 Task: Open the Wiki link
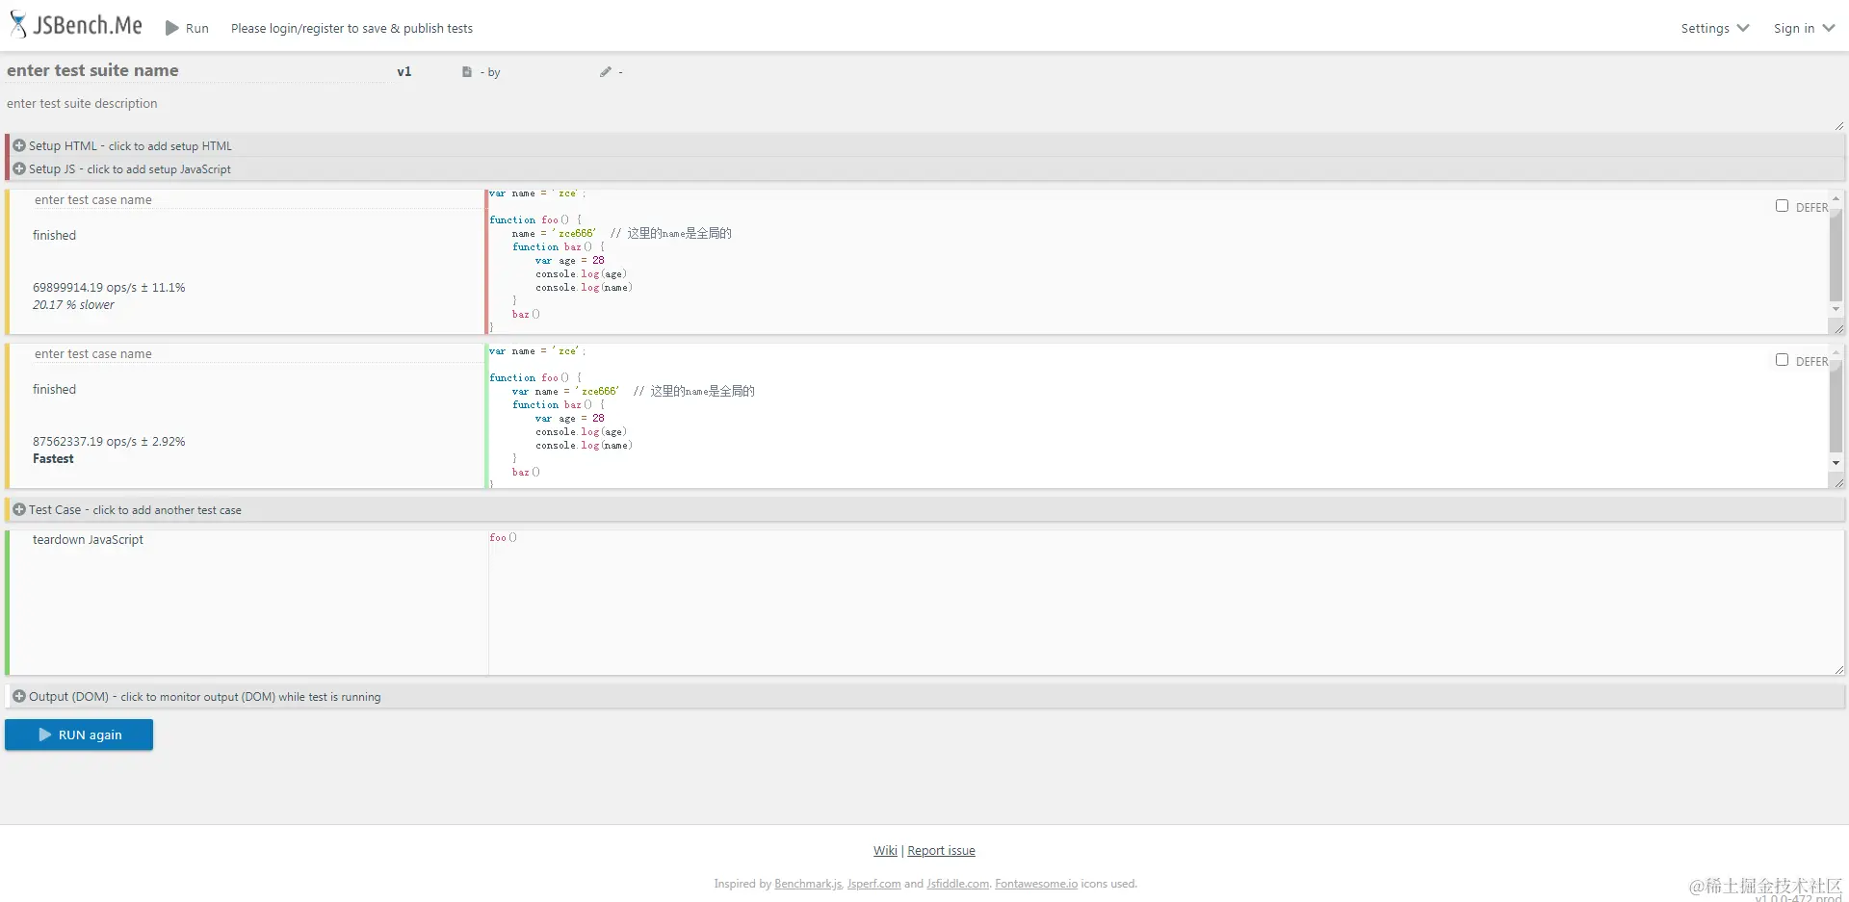click(885, 851)
